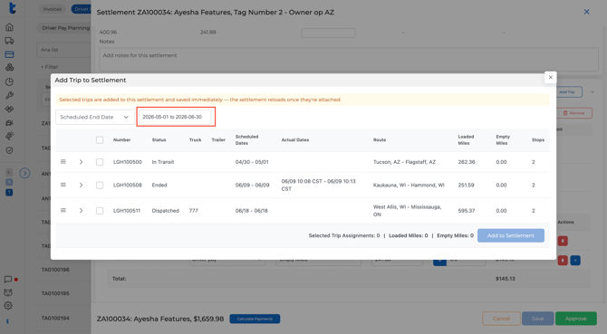Click the Ana list search field
The height and width of the screenshot is (334, 607).
[64, 50]
